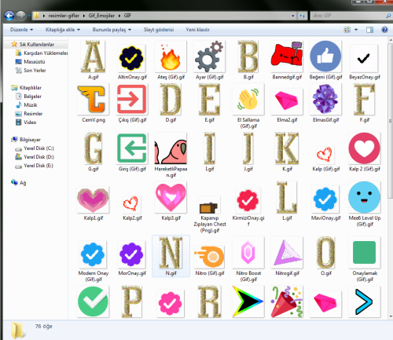The width and height of the screenshot is (393, 340).
Task: Select Elma2.gif pink diamond icon
Action: tap(287, 101)
